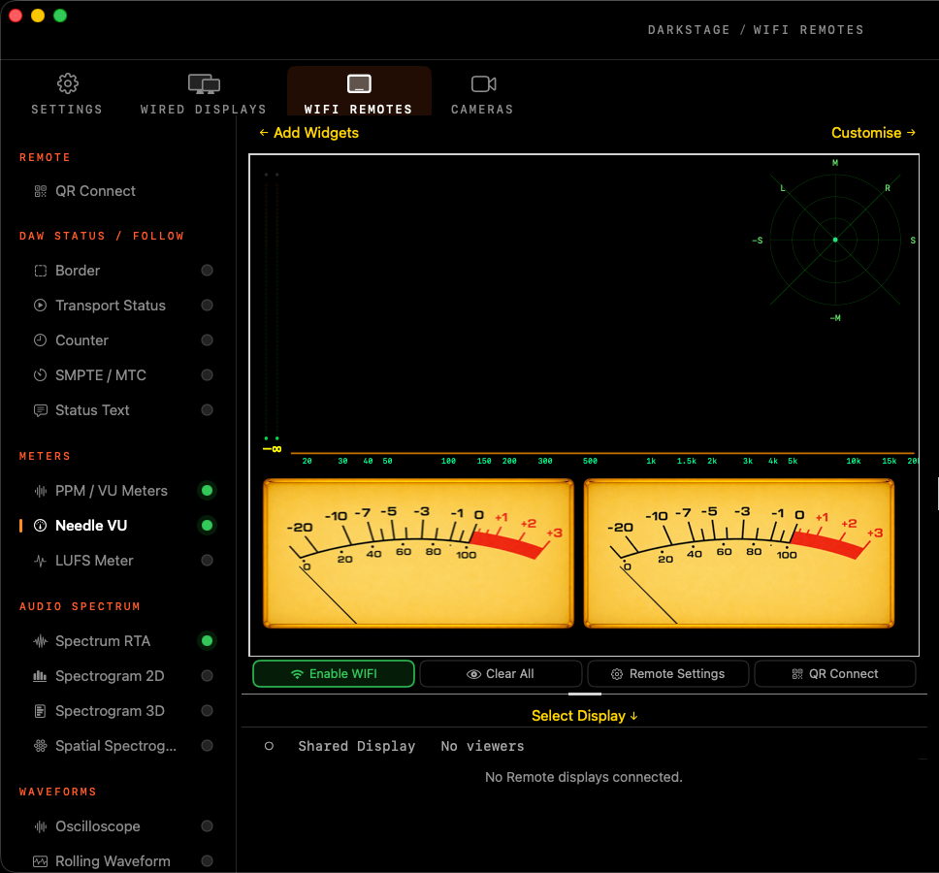
Task: Click the Spectrum RTA waveform icon
Action: (x=40, y=641)
